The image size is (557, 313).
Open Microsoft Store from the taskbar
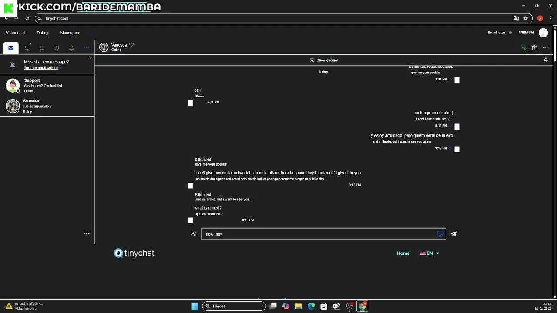point(324,306)
